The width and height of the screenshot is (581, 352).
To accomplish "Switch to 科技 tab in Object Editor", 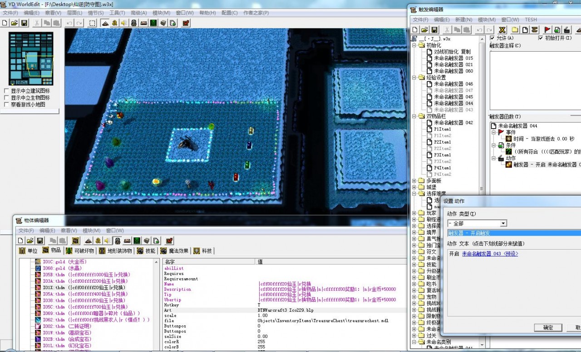I will 203,251.
